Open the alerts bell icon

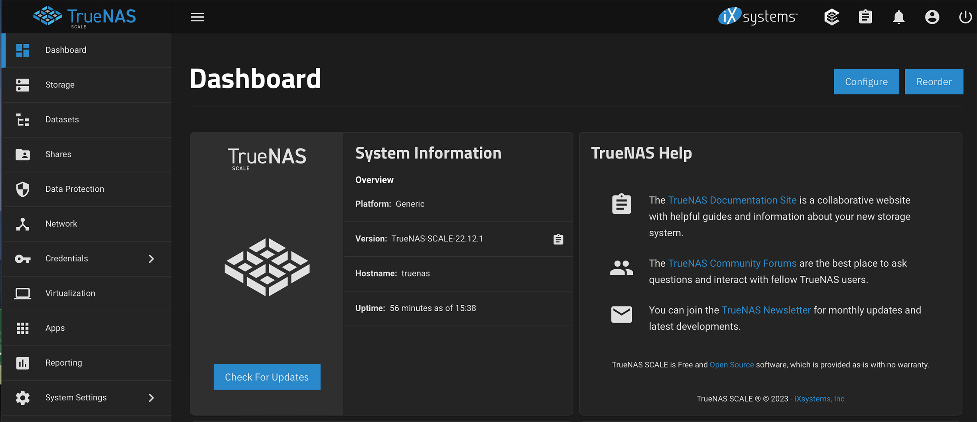click(898, 17)
